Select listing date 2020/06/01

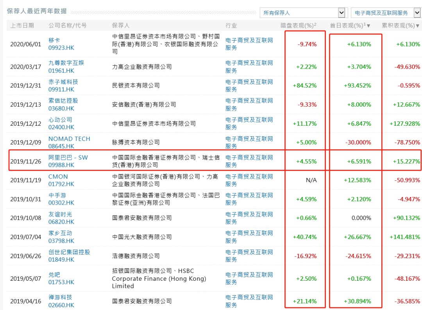point(25,44)
